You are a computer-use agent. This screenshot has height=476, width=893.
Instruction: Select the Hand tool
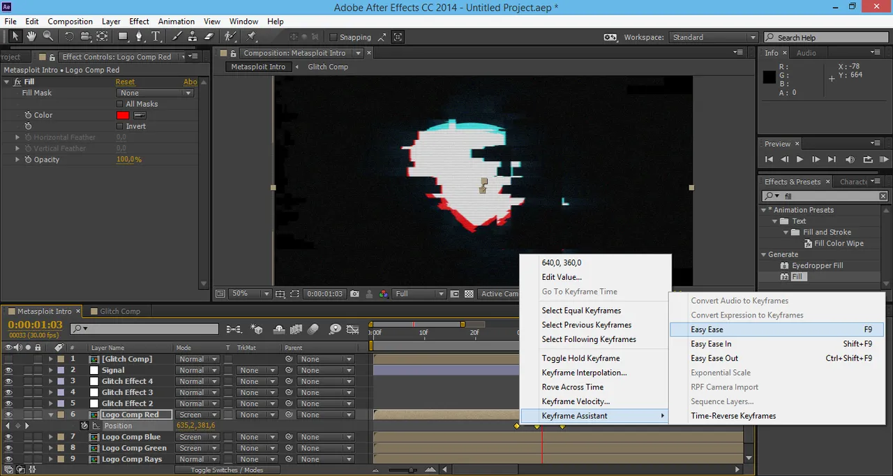point(31,37)
